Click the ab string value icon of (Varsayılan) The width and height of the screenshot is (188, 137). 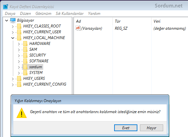[x=78, y=28]
